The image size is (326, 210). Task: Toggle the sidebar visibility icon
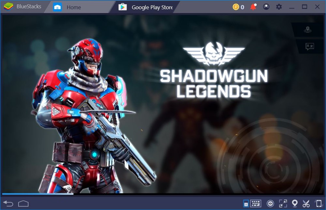click(x=245, y=204)
